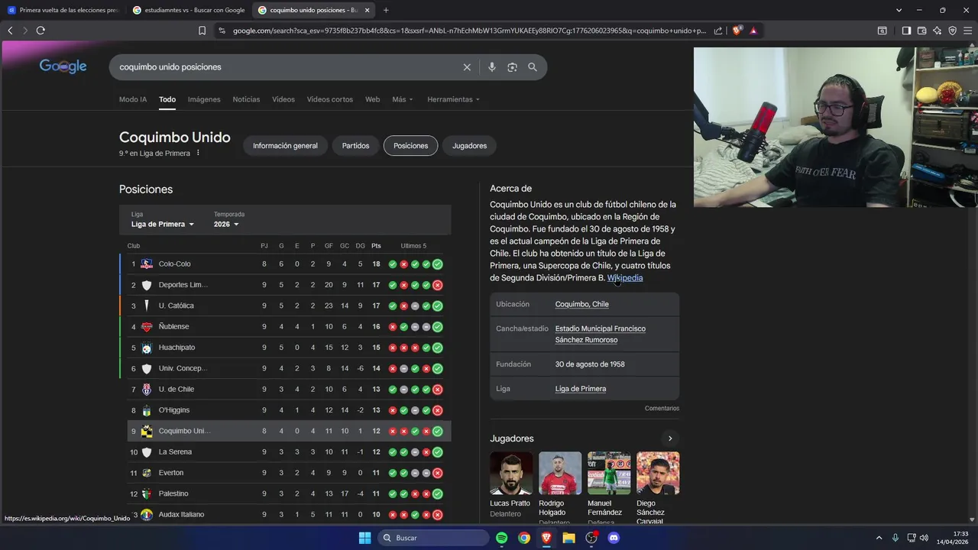Open File Explorer from the taskbar

568,538
